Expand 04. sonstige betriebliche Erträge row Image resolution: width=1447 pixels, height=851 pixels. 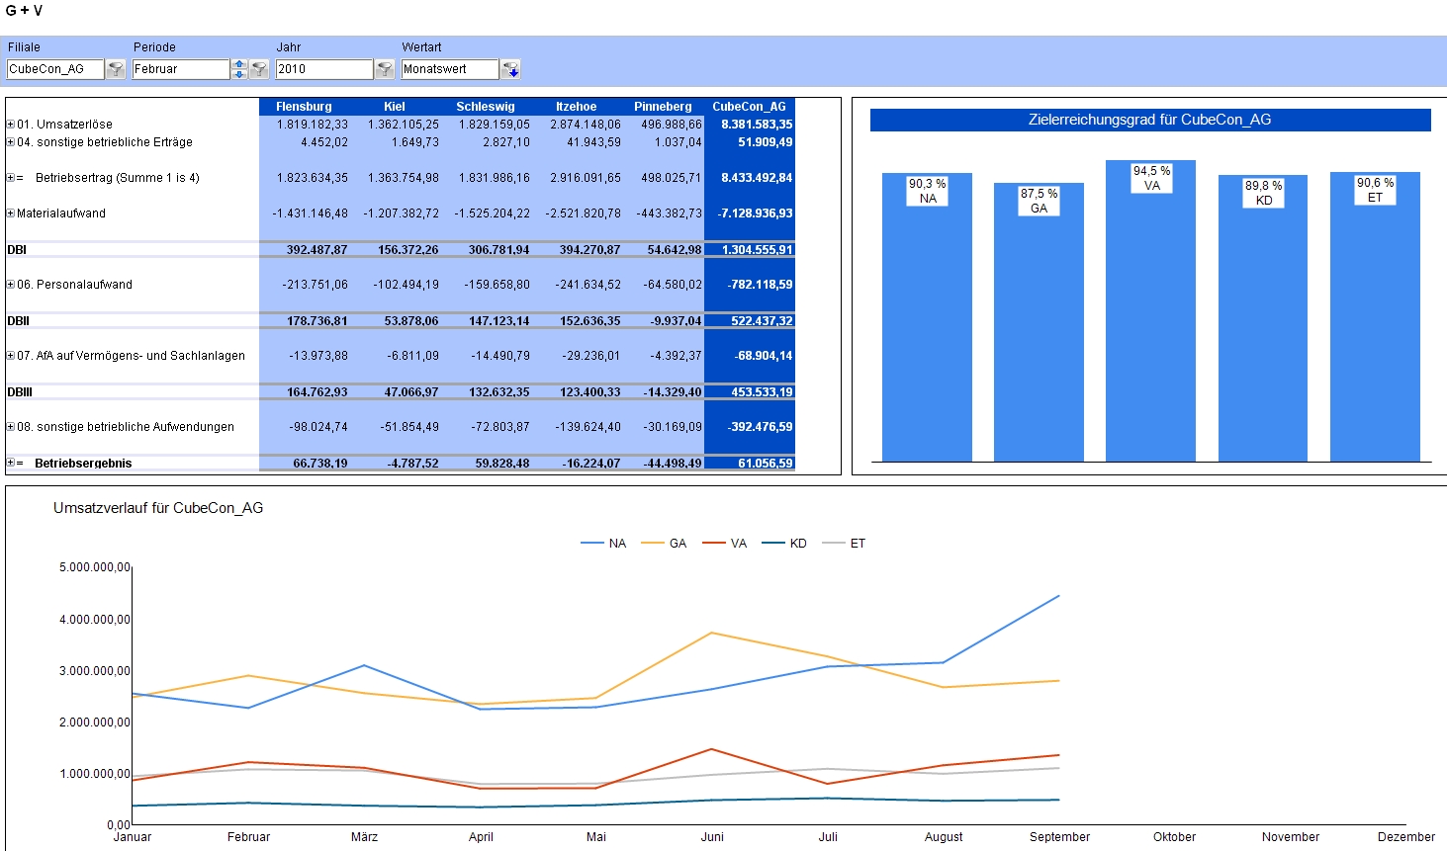click(x=11, y=142)
